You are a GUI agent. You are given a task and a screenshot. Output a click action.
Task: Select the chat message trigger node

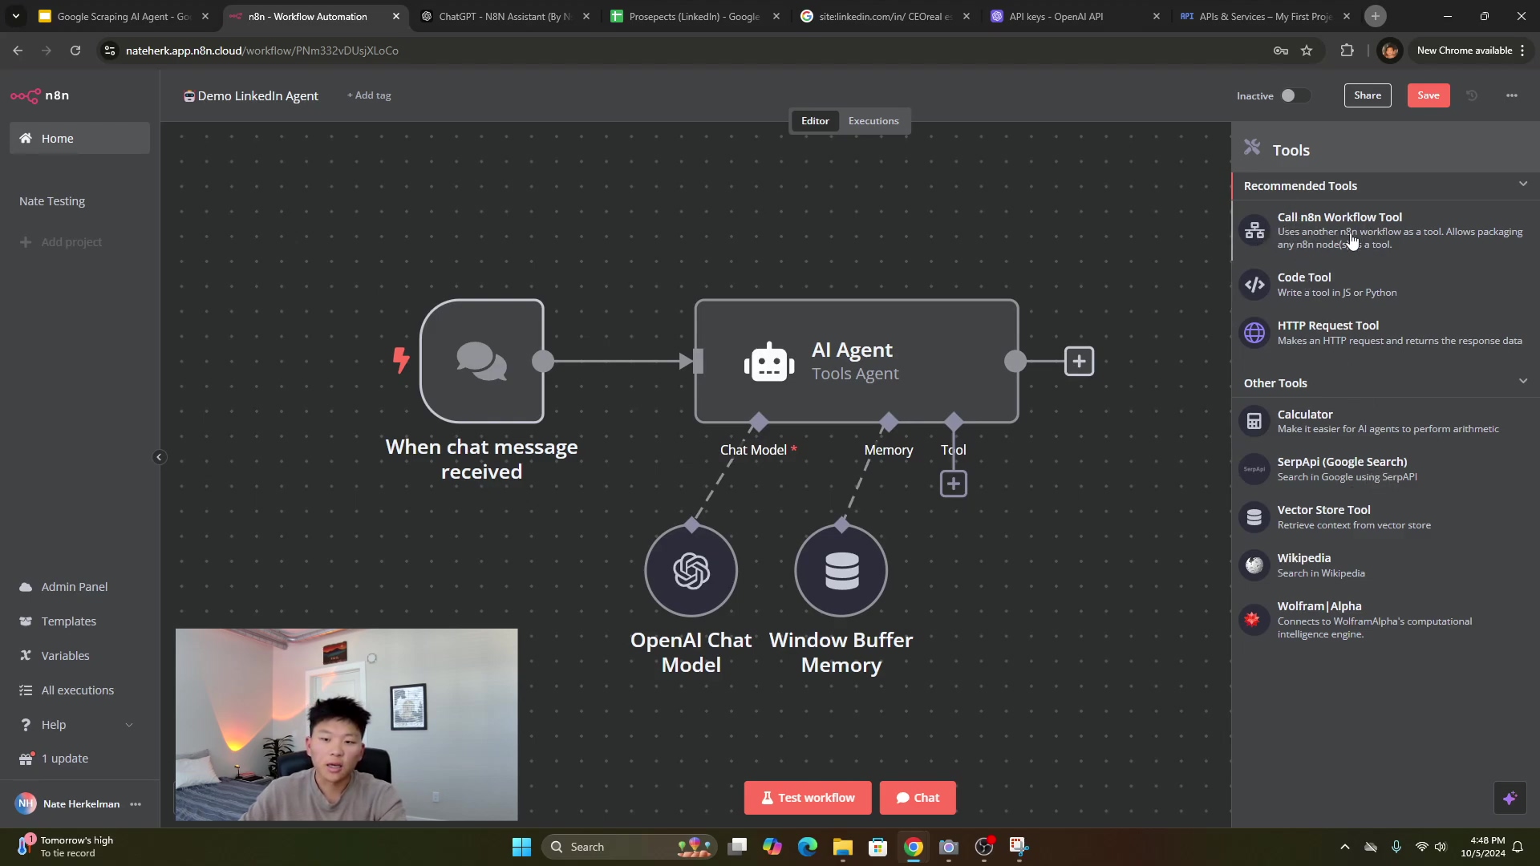tap(481, 361)
